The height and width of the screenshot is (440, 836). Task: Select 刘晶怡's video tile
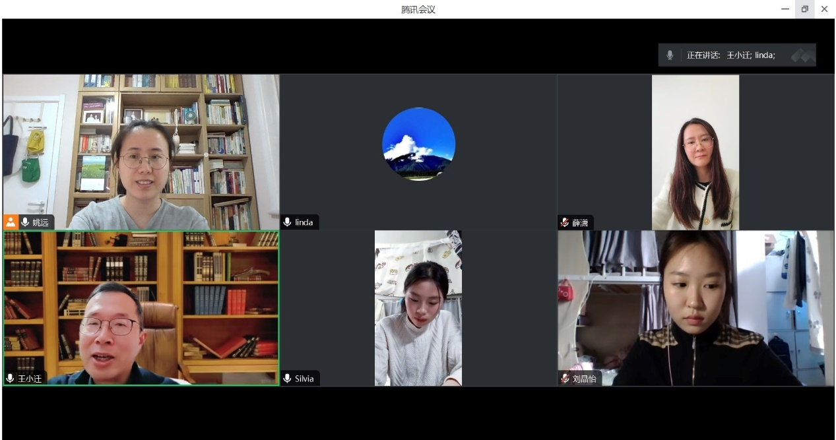(x=695, y=307)
